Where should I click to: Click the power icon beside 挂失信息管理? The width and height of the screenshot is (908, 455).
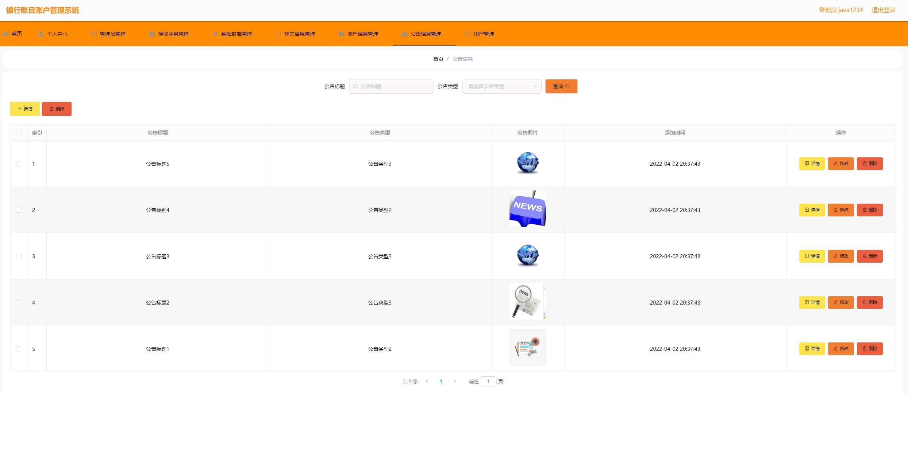click(x=278, y=34)
